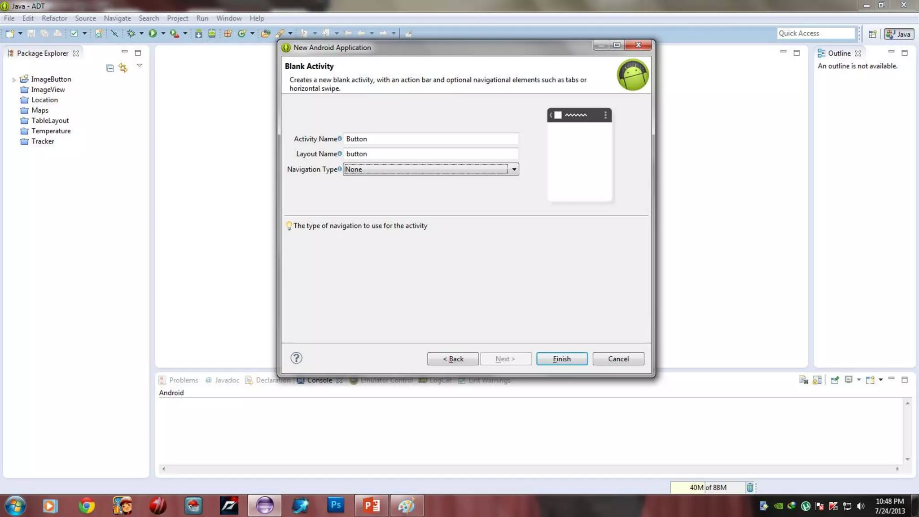The width and height of the screenshot is (919, 517).
Task: Open Chrome from the taskbar
Action: coord(86,506)
